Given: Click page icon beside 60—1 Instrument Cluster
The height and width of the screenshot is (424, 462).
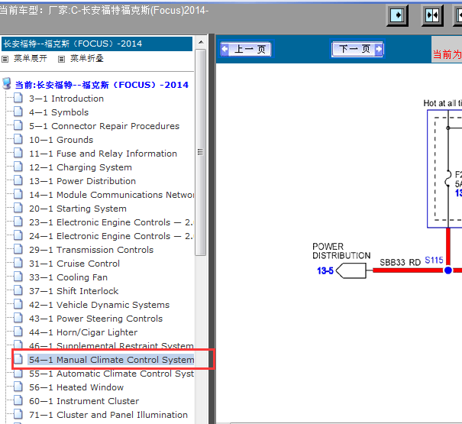Looking at the screenshot, I should tap(18, 401).
